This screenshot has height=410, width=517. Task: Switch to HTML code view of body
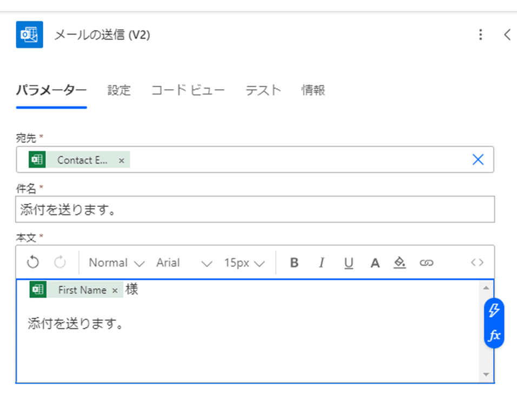coord(477,263)
